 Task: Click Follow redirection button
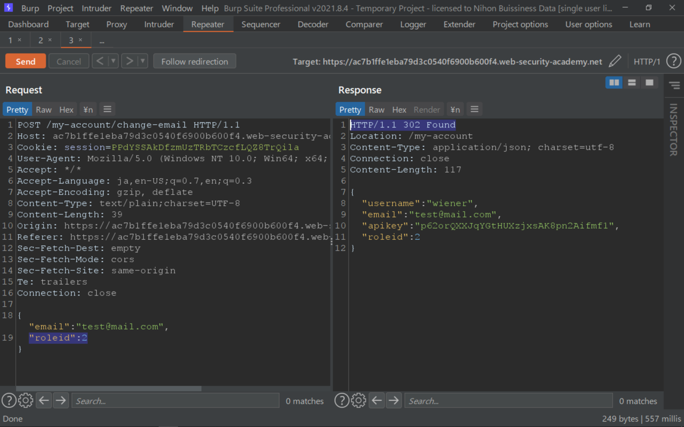(194, 61)
